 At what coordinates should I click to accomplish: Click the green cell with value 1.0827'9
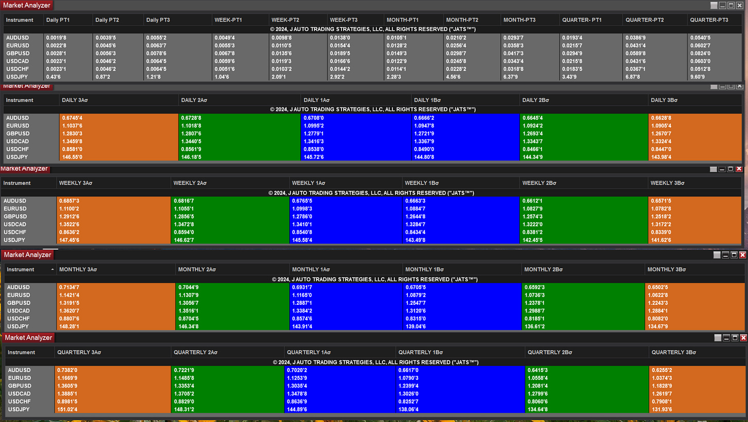(584, 209)
